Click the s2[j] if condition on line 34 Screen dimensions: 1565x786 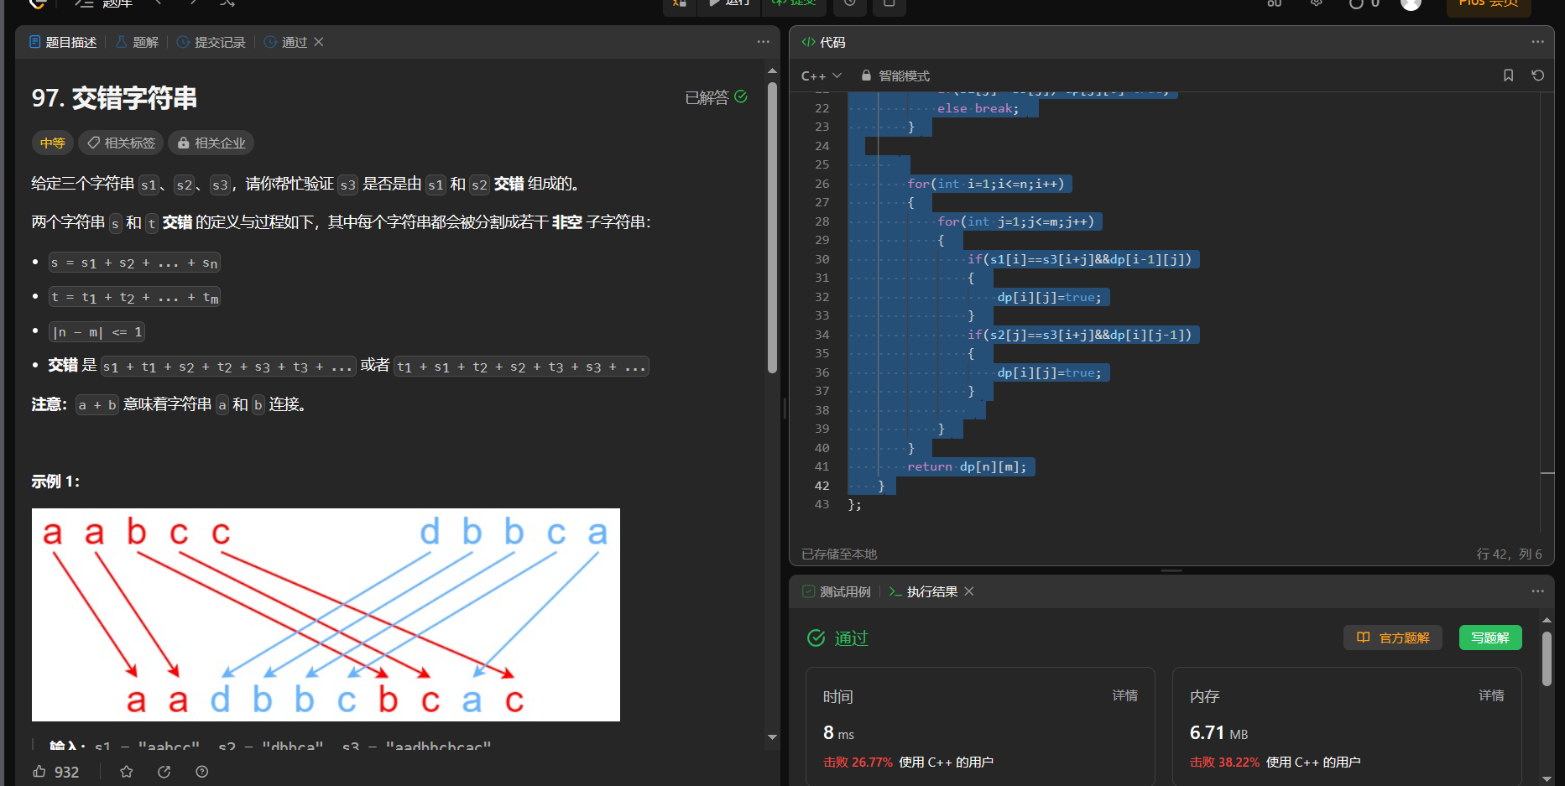pyautogui.click(x=1079, y=335)
